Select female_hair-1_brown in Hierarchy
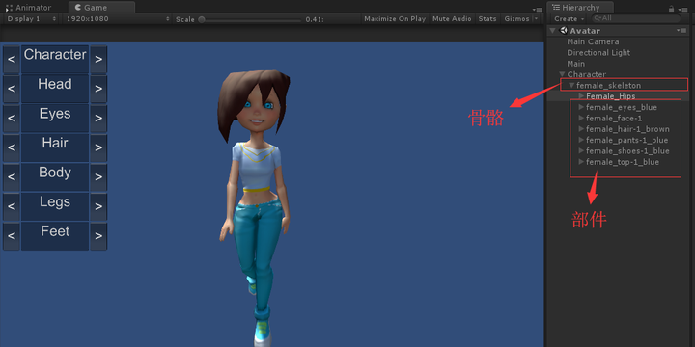 [627, 129]
